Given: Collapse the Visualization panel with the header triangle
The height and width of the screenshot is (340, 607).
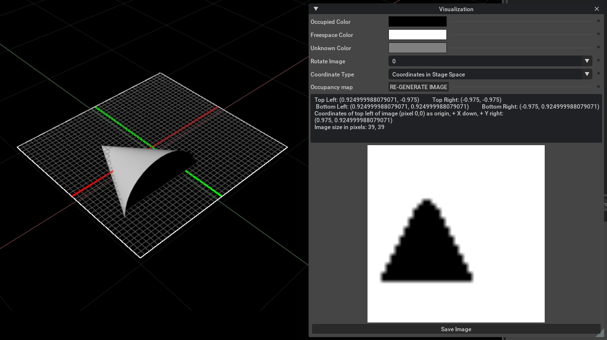Looking at the screenshot, I should pyautogui.click(x=316, y=9).
